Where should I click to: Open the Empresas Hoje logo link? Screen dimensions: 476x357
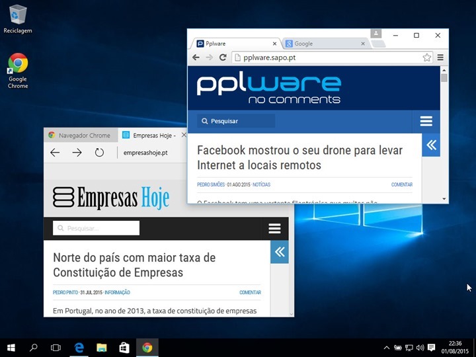[x=111, y=198]
